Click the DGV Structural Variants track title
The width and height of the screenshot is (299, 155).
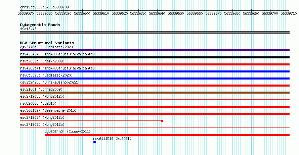tap(47, 43)
